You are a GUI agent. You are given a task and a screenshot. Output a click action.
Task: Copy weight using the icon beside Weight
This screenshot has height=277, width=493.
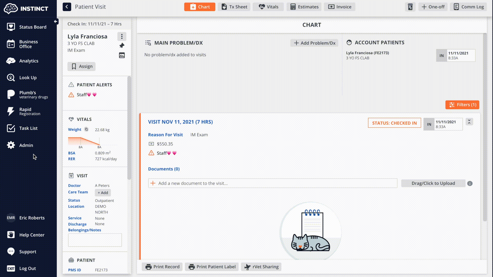pyautogui.click(x=87, y=130)
